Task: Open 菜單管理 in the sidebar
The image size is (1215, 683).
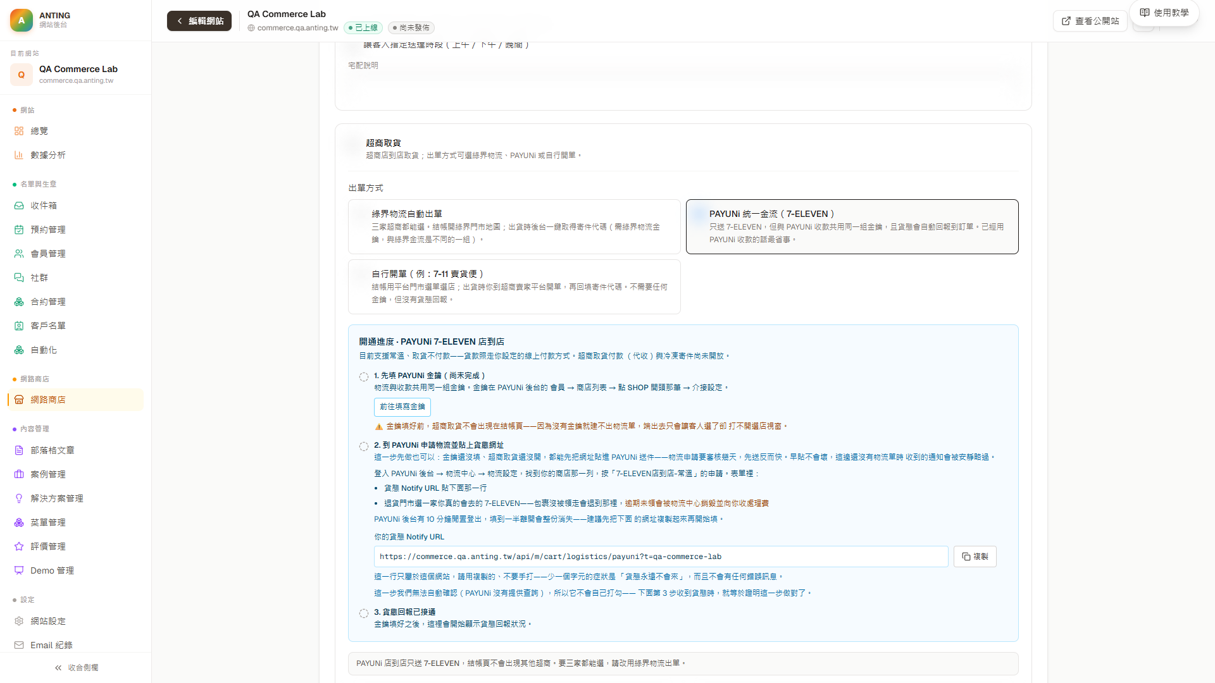Action: tap(75, 522)
